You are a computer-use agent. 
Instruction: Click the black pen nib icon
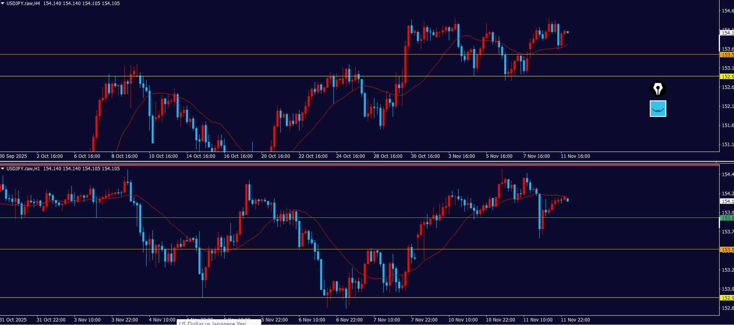point(658,89)
